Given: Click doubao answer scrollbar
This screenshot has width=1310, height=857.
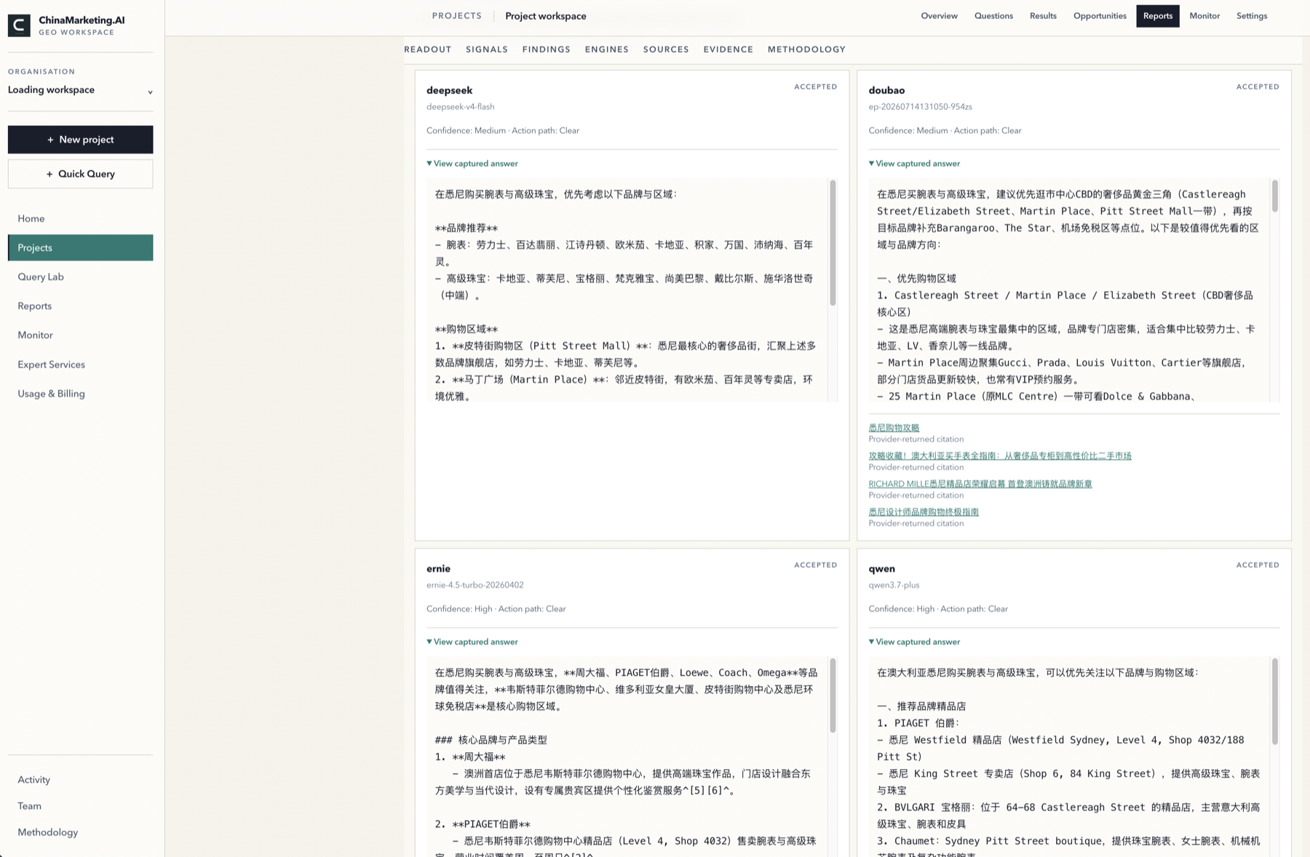Looking at the screenshot, I should [x=1274, y=196].
